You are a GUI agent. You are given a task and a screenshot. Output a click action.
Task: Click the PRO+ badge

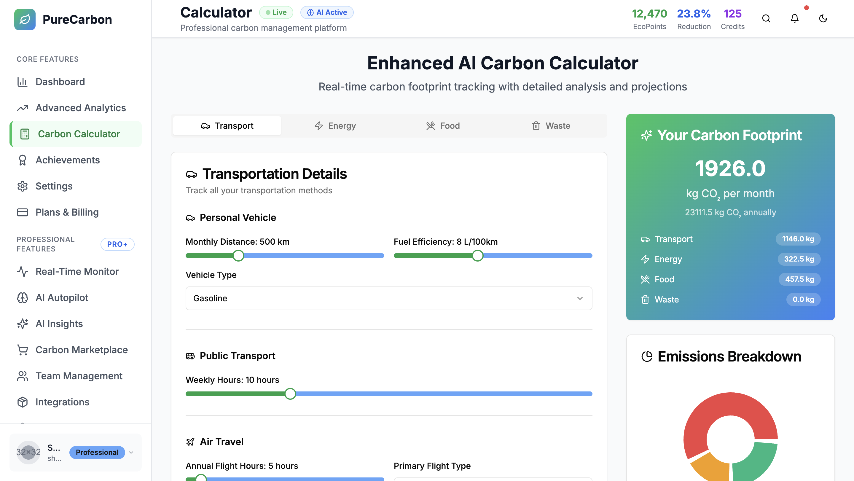coord(117,244)
